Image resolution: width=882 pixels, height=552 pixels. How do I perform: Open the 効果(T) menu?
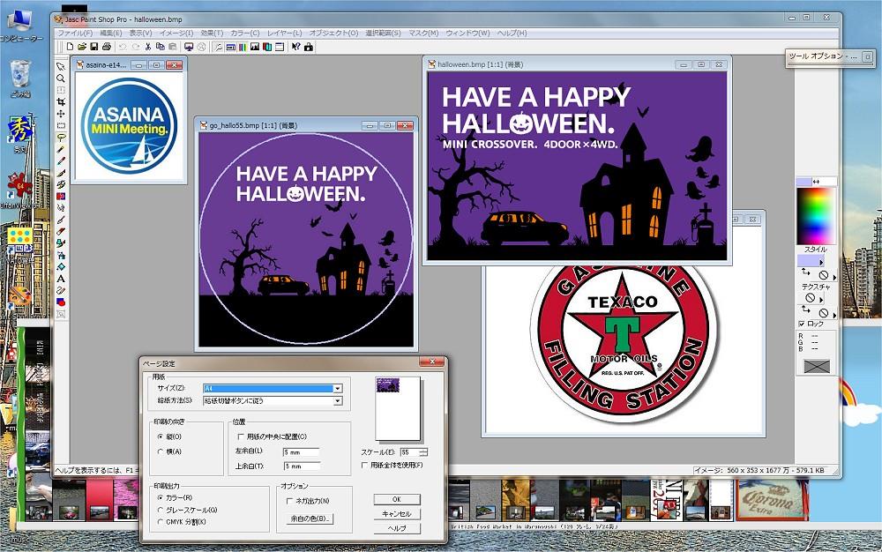click(212, 34)
